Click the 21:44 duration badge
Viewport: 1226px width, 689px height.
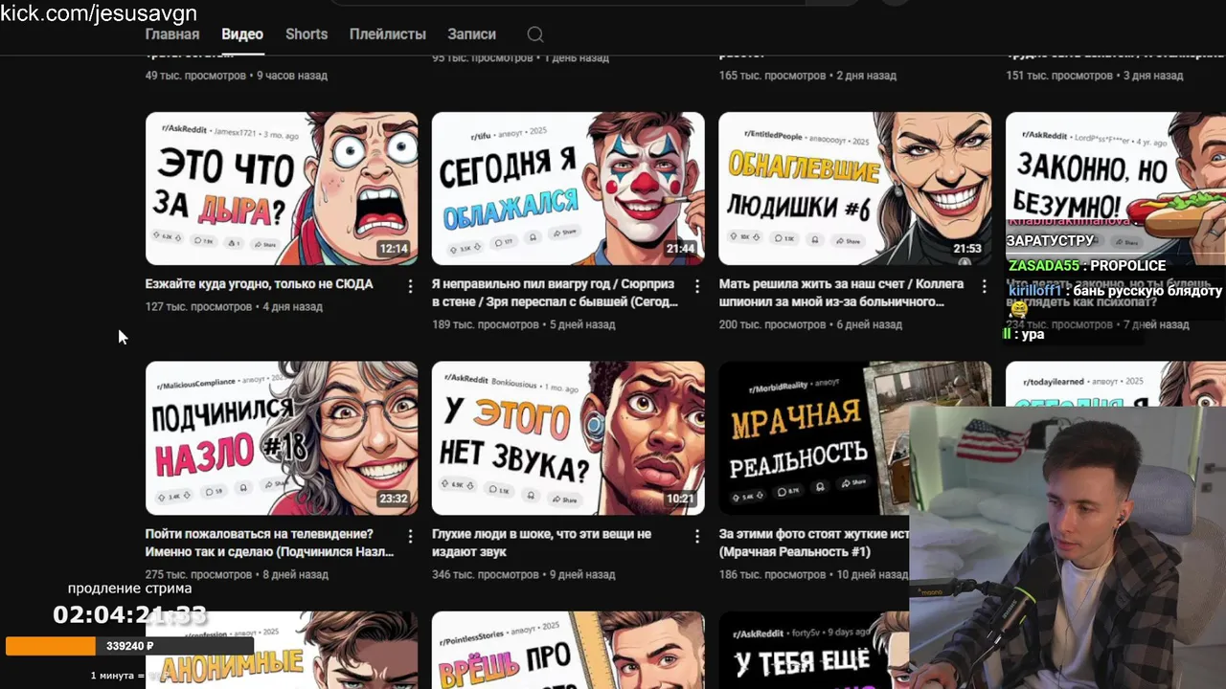tap(680, 249)
